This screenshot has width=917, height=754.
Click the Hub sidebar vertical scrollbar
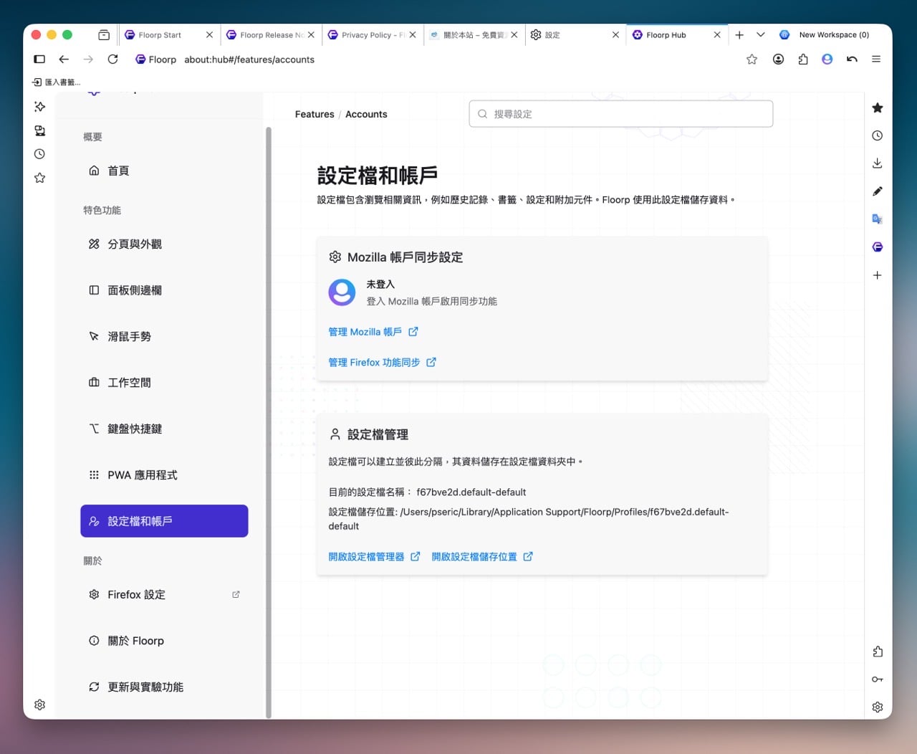(269, 423)
